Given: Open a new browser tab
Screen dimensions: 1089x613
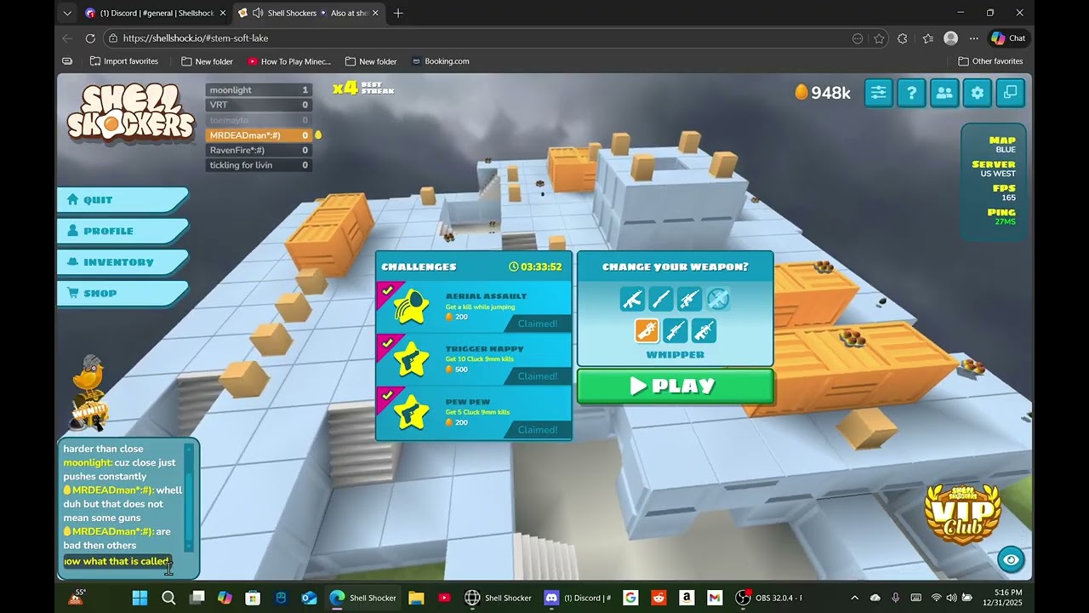Looking at the screenshot, I should 398,13.
